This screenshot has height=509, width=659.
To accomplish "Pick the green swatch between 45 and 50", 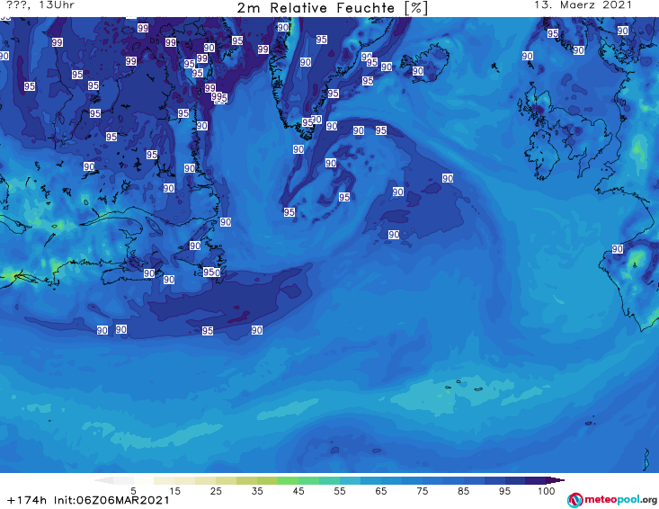I will pyautogui.click(x=308, y=480).
